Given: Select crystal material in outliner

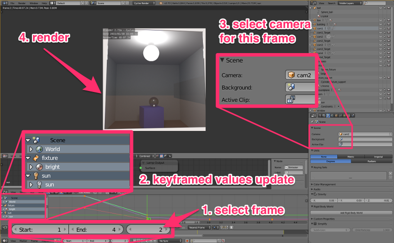Looking at the screenshot, I should click(325, 16).
